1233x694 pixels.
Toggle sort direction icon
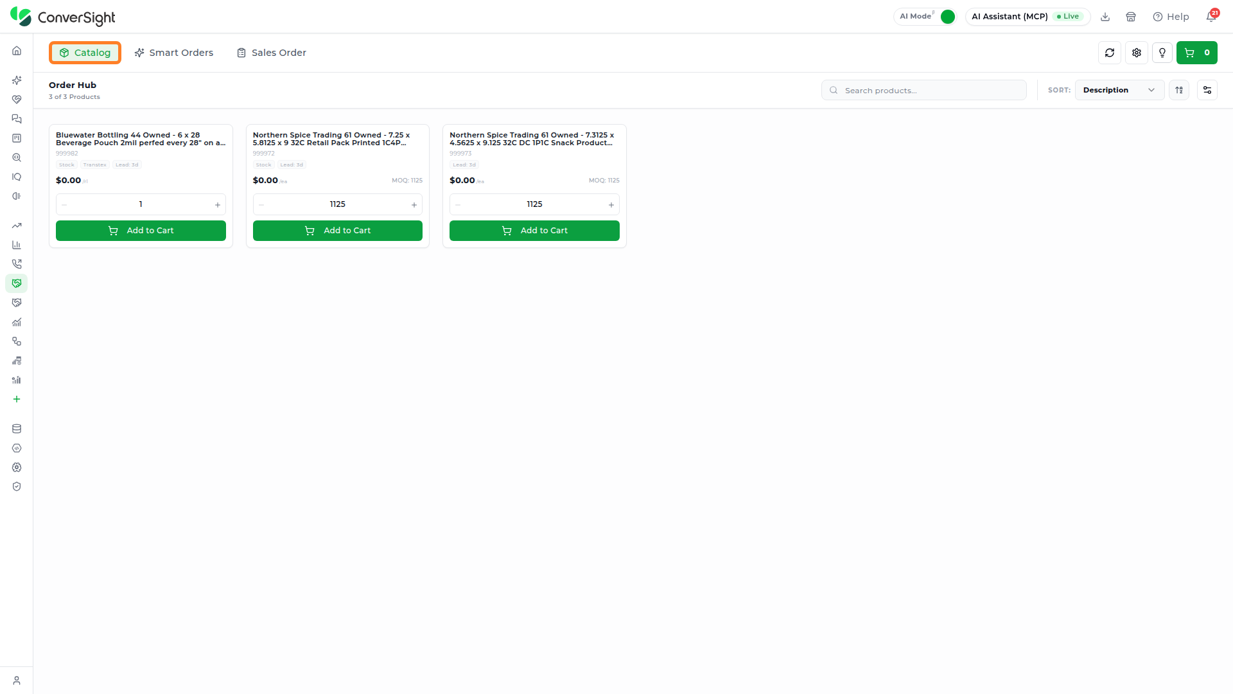click(1179, 90)
